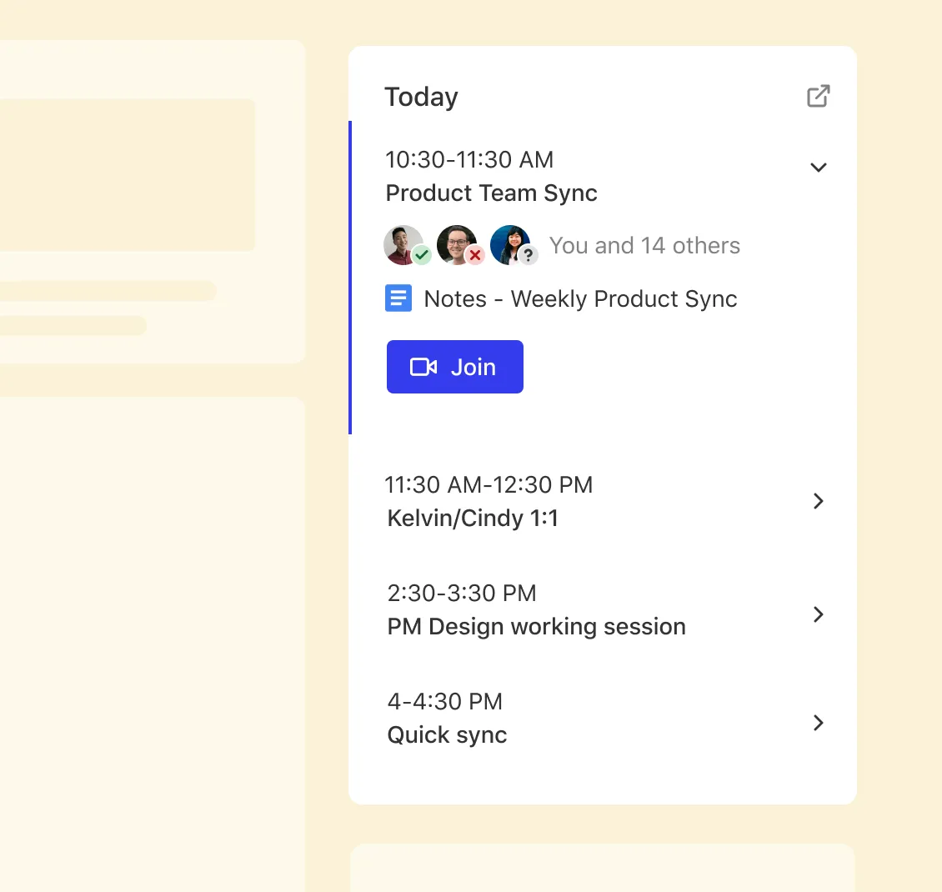
Task: Click the green accepted badge on the first avatar
Action: tap(422, 255)
